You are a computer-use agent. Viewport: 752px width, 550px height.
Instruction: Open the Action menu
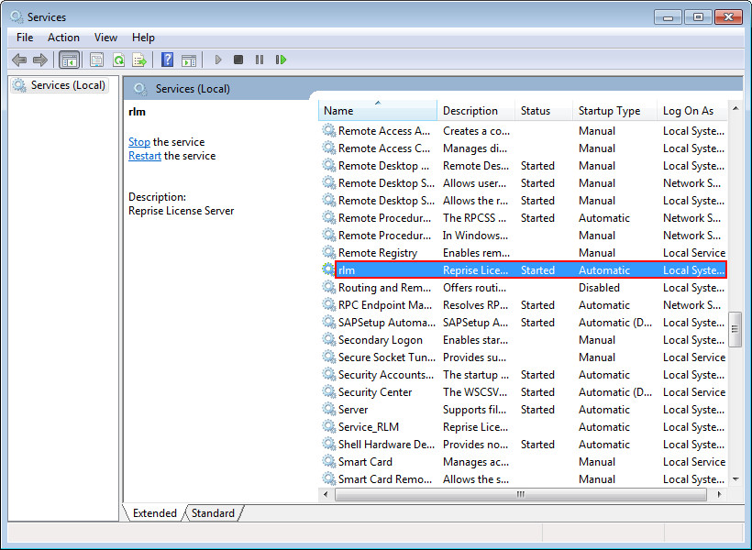(63, 38)
